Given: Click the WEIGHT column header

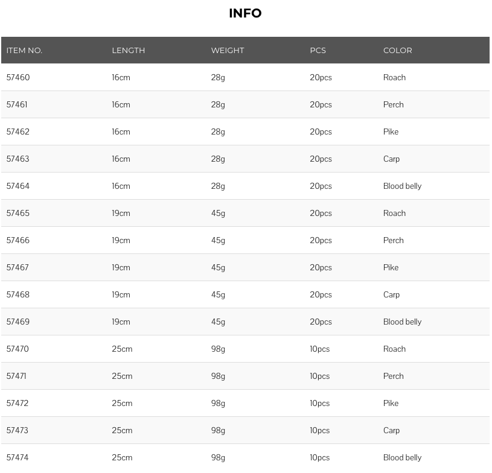Looking at the screenshot, I should (x=228, y=51).
